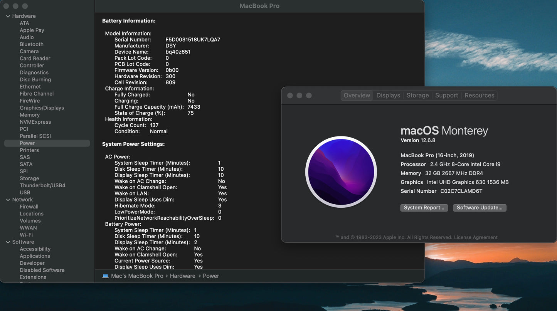
Task: Click the MacBook Pro window title
Action: click(x=259, y=6)
